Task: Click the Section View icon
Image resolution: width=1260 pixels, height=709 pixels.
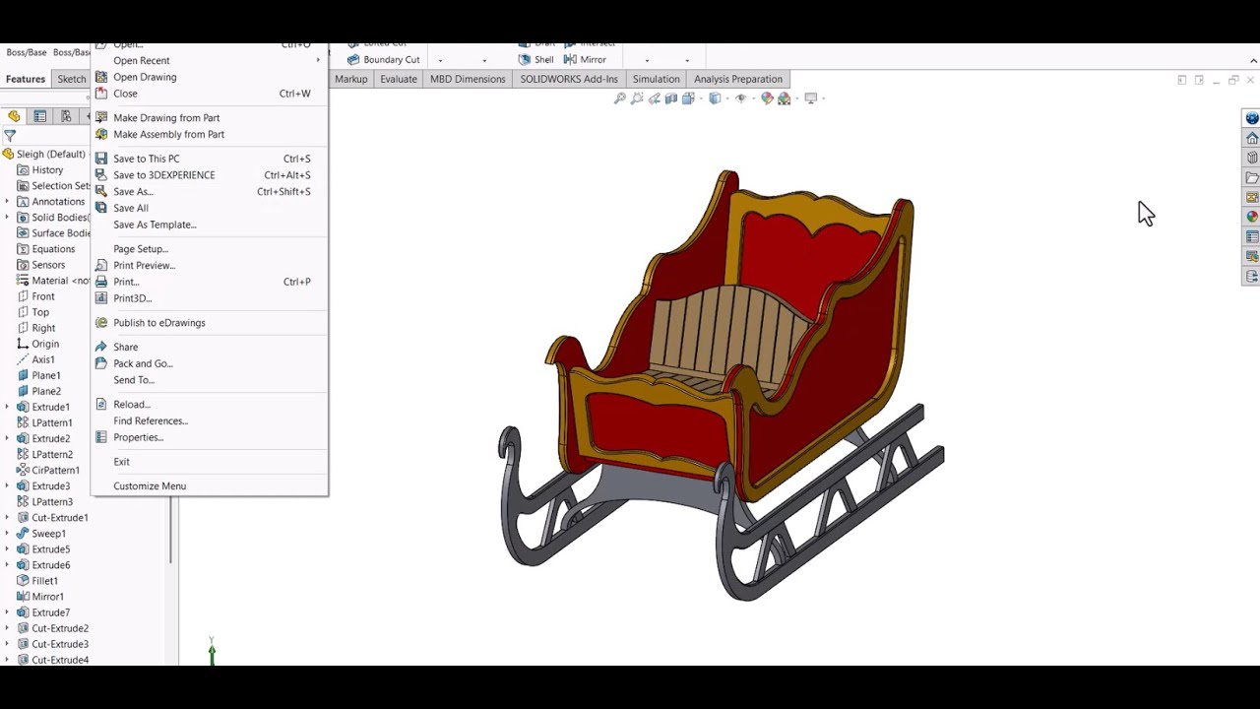Action: coord(671,98)
